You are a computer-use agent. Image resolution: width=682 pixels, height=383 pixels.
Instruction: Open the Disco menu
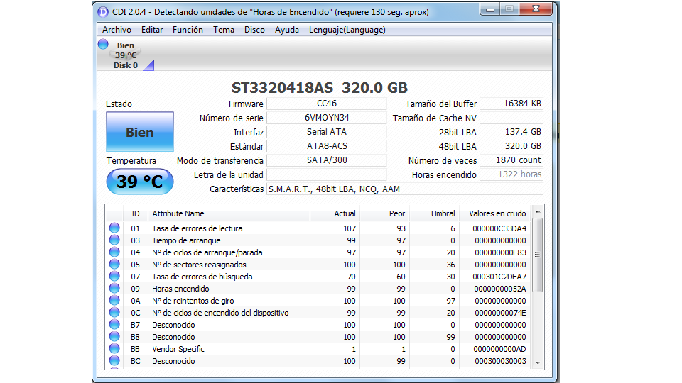[254, 30]
